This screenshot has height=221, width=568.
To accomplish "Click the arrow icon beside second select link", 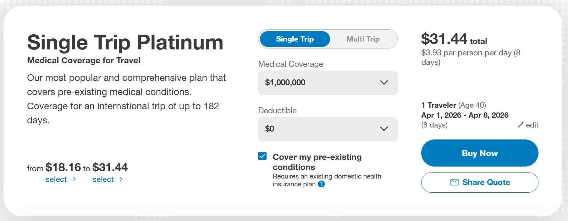I will coord(120,179).
